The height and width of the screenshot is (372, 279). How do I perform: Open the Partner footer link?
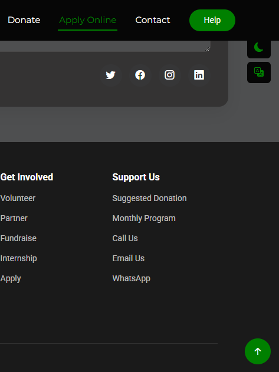(14, 218)
